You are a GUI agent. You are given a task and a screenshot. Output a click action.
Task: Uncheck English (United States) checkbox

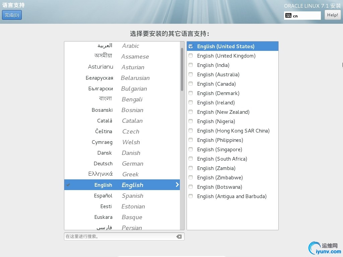click(191, 46)
